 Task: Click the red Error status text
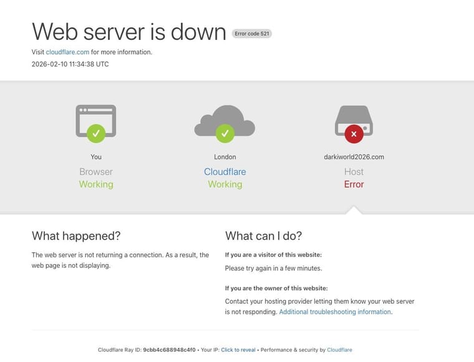coord(354,185)
